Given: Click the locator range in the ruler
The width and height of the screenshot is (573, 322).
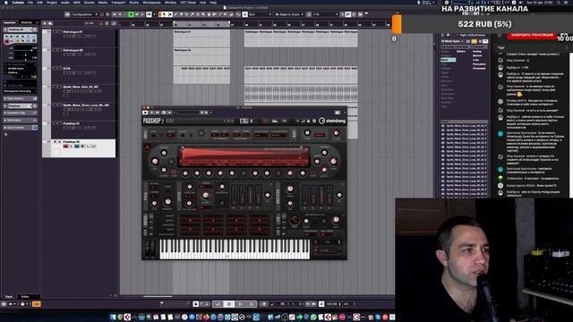Looking at the screenshot, I should point(201,24).
